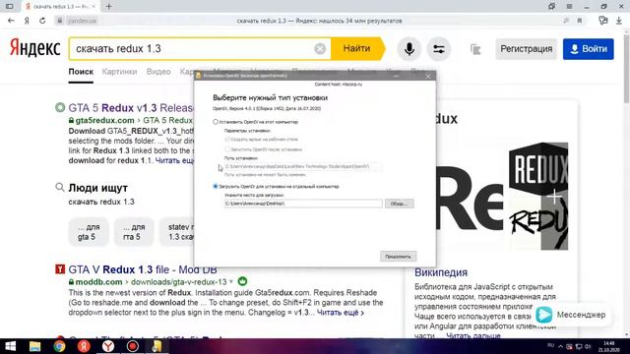Screen dimensions: 630x354
Task: Select suggestion chip '... для gta 5'
Action: [x=89, y=232]
